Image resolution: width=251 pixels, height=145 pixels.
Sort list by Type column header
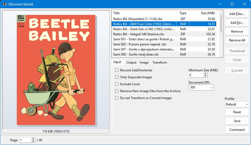[183, 13]
